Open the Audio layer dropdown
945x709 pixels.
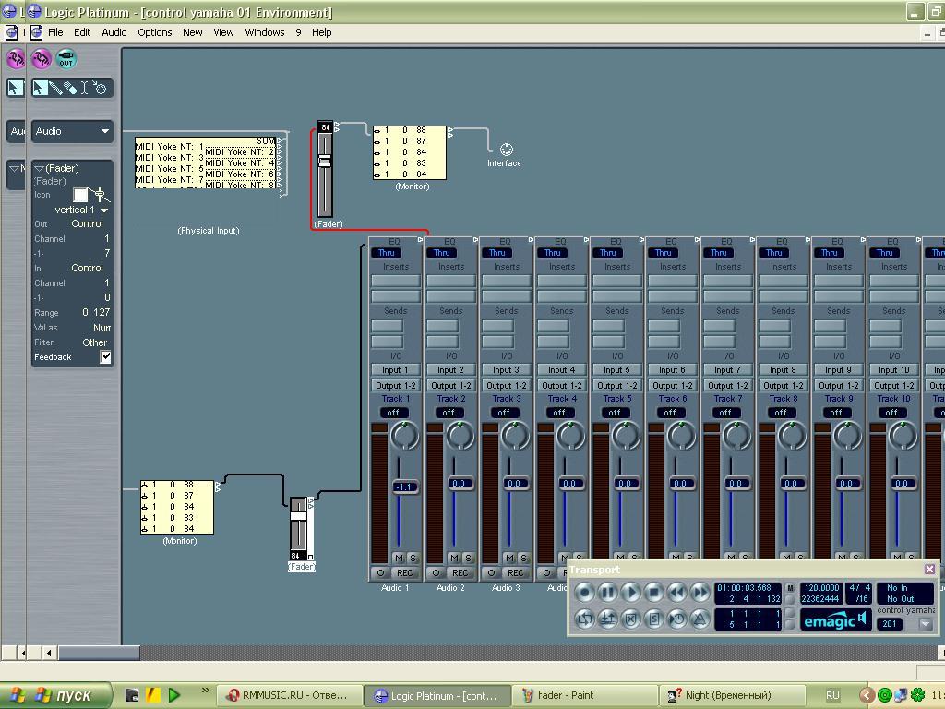click(72, 131)
